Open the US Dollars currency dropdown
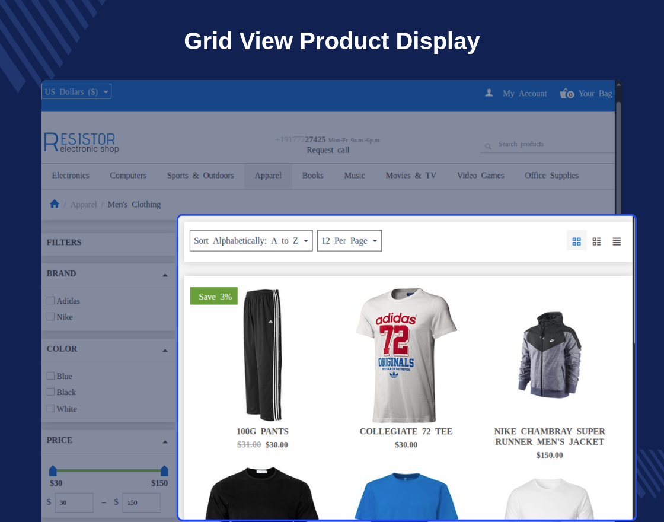The width and height of the screenshot is (664, 522). (x=76, y=91)
